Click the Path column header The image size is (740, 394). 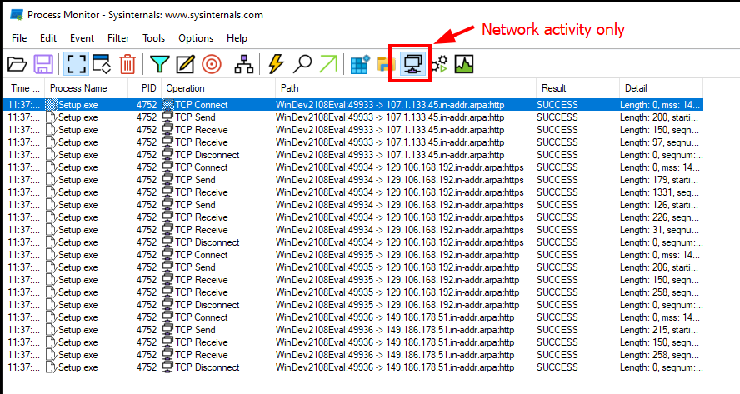click(406, 88)
